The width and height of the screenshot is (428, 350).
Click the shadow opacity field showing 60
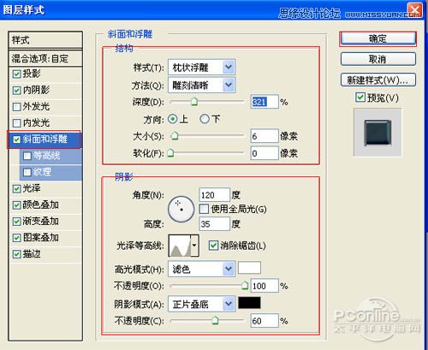coord(265,321)
